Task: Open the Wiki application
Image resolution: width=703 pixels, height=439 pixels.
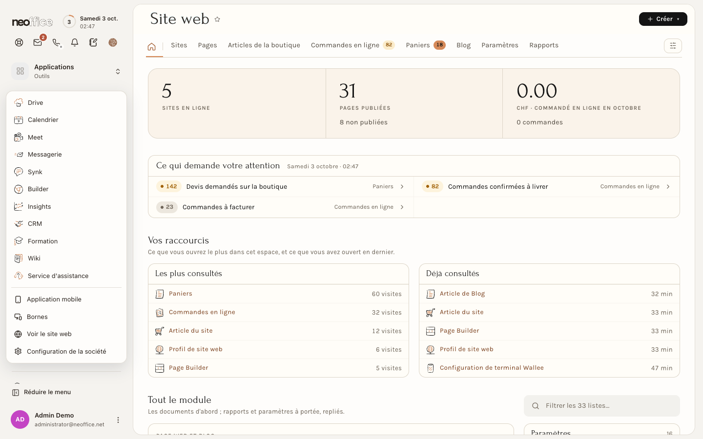Action: coord(66,259)
